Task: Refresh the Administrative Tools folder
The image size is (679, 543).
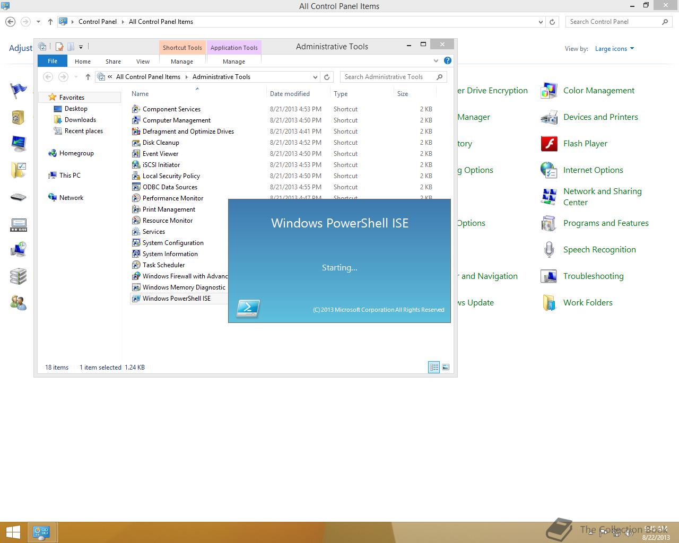Action: [327, 77]
